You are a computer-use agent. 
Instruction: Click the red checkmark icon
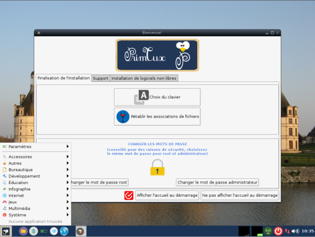[129, 195]
